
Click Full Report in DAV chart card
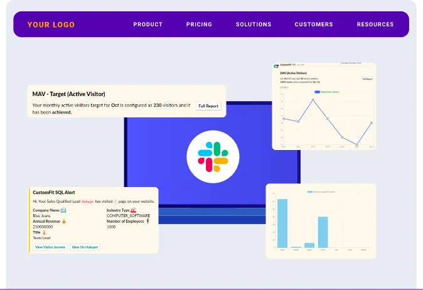[367, 79]
